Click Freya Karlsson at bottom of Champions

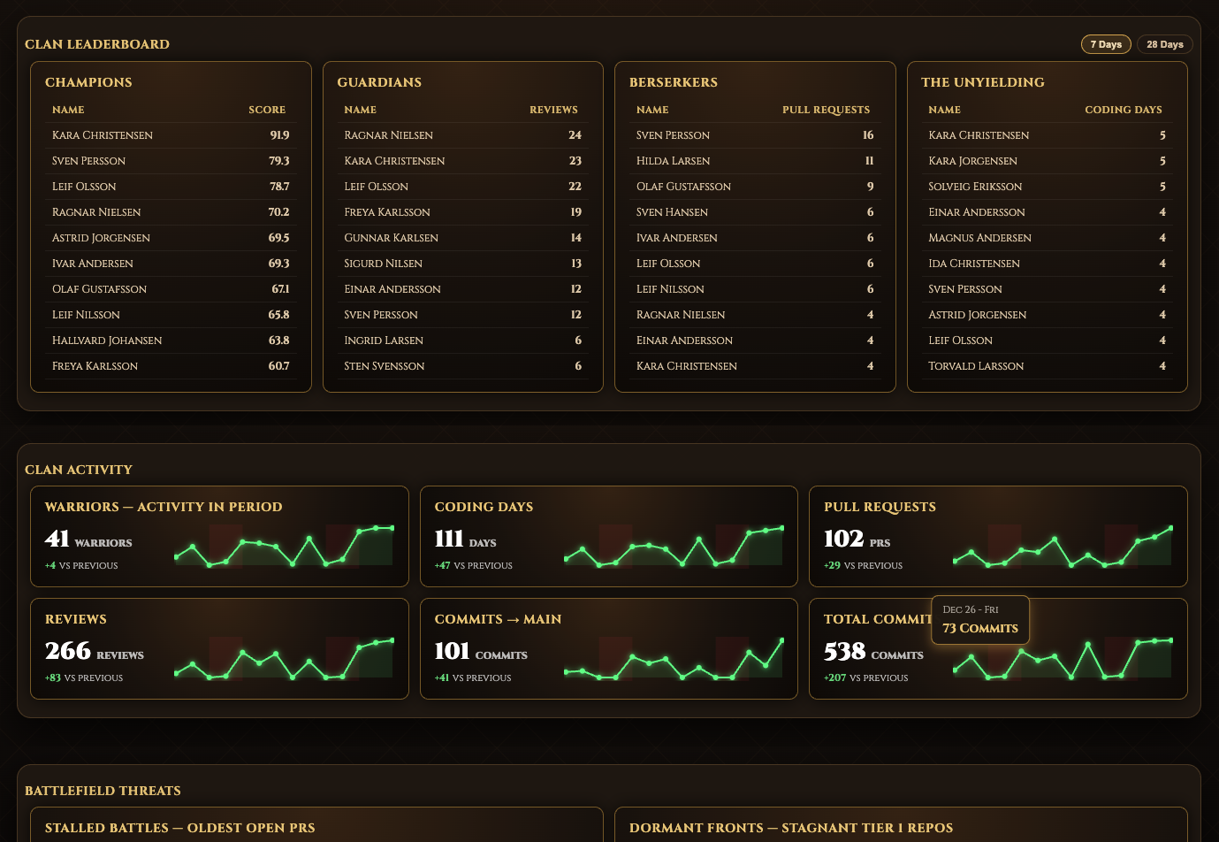tap(95, 365)
